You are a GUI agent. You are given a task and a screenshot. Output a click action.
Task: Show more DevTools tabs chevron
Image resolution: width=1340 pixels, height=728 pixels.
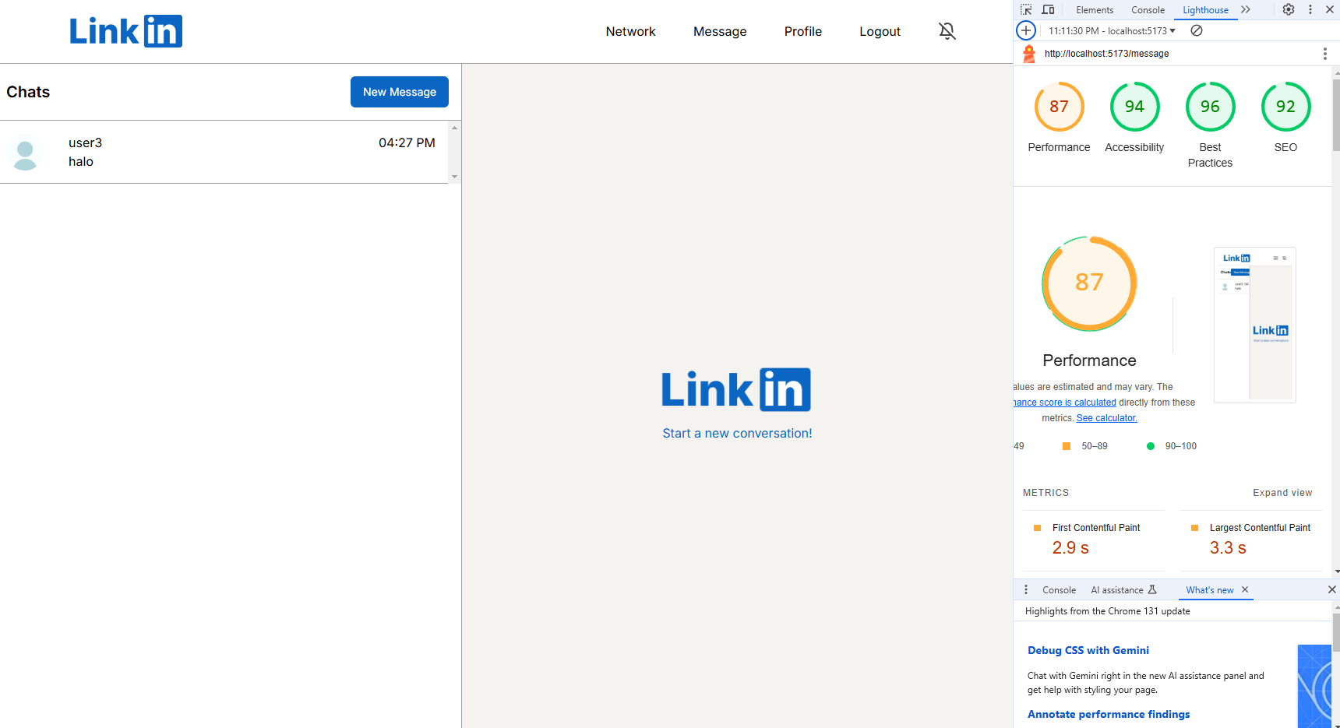pyautogui.click(x=1246, y=9)
